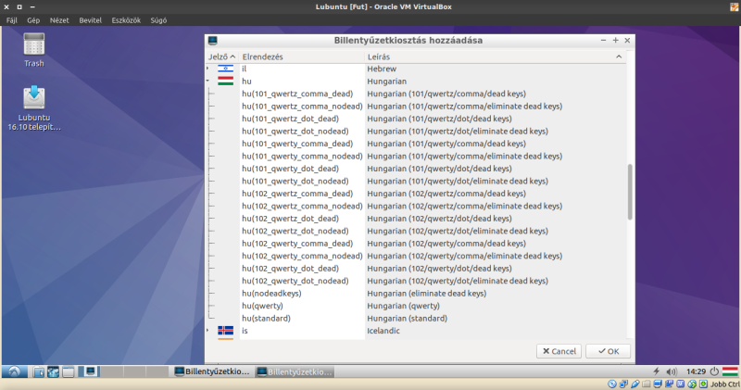Image resolution: width=741 pixels, height=390 pixels.
Task: Expand the Icelandic (is) layout variants
Action: [x=209, y=330]
